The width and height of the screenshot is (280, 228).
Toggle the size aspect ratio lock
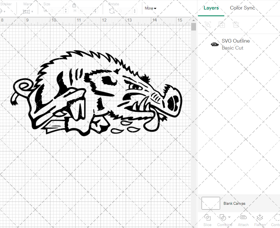[74, 5]
